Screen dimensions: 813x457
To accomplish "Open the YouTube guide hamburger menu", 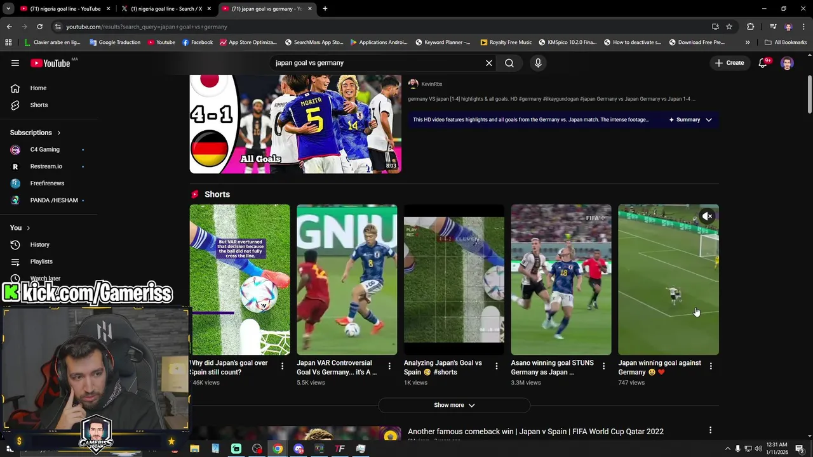I will point(15,63).
